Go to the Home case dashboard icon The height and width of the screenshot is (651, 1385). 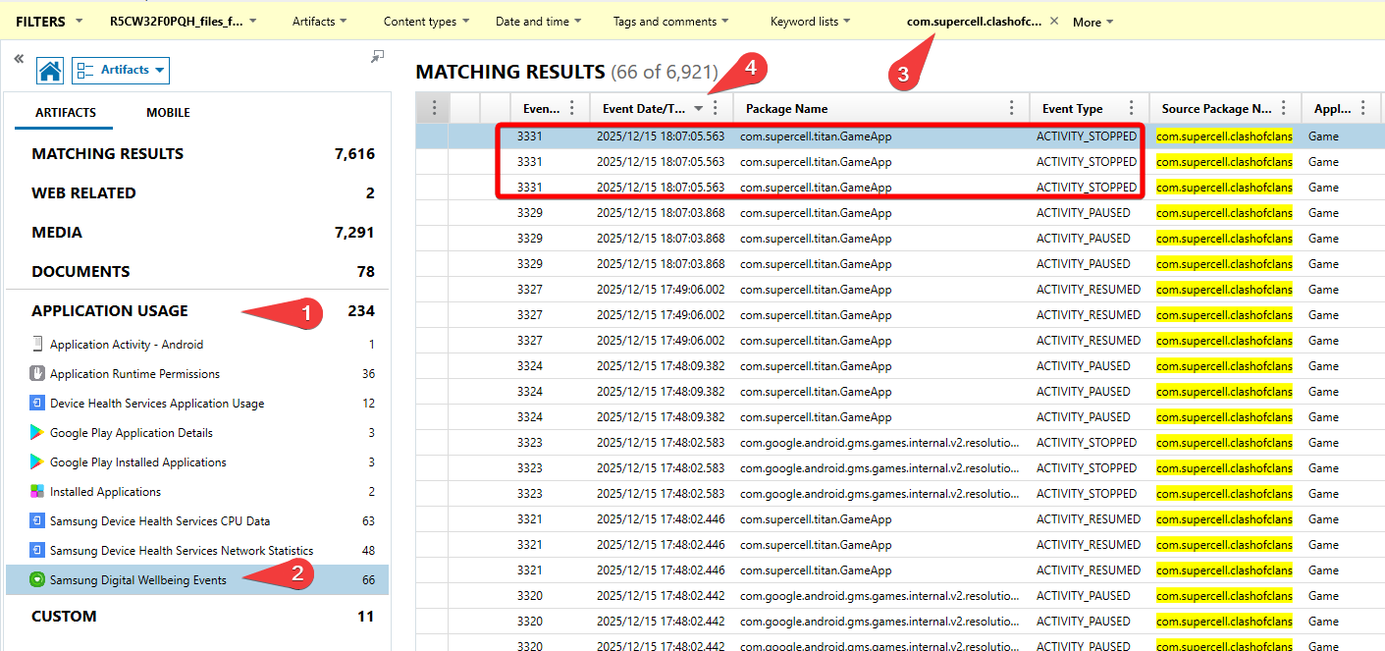(50, 70)
